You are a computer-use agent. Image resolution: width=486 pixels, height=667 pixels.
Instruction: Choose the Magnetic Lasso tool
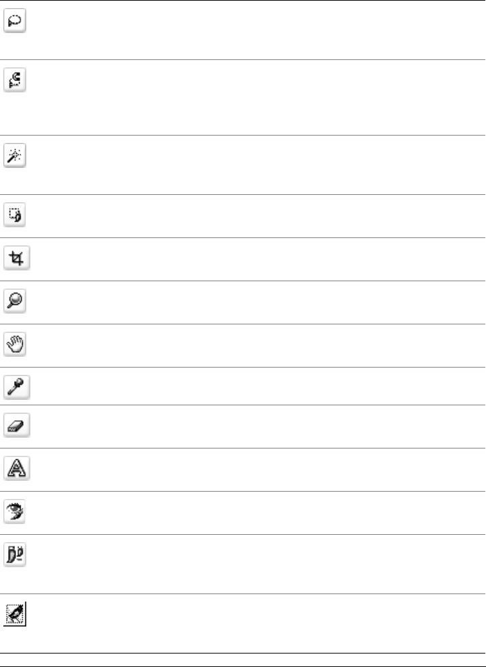point(15,80)
